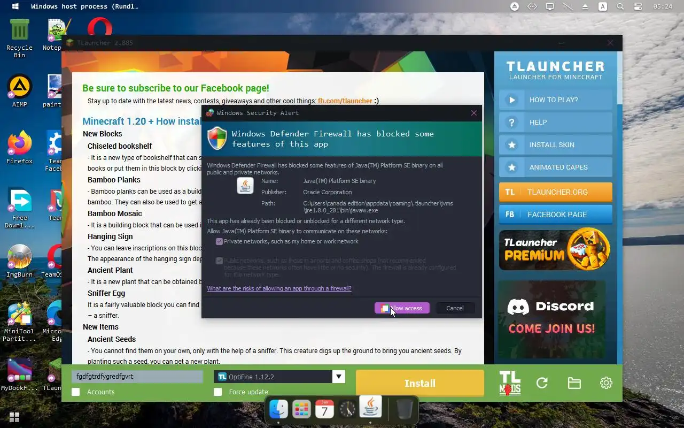Click the input language A icon

[603, 6]
